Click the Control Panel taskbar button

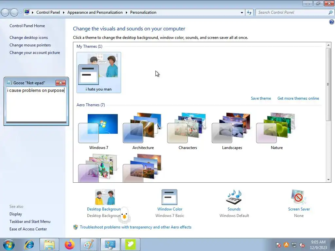point(110,244)
